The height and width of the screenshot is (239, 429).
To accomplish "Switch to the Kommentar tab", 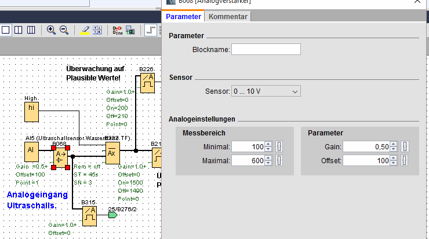I will (228, 17).
